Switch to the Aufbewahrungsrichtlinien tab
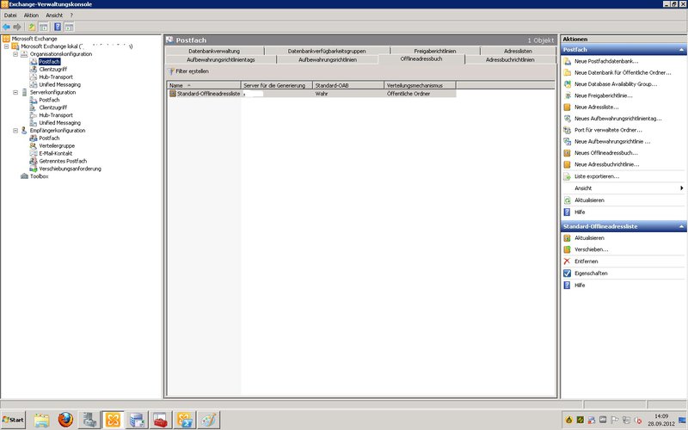This screenshot has height=430, width=688. pos(328,59)
